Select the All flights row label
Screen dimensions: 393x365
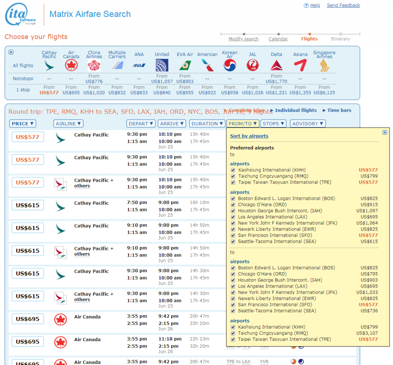(23, 66)
